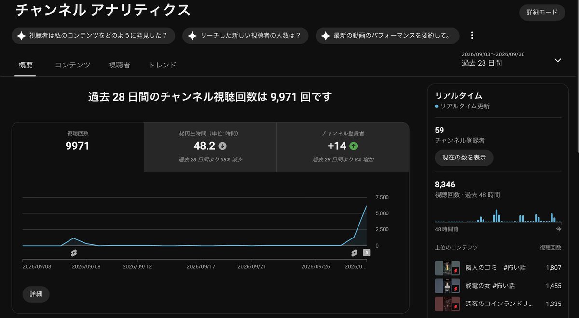Image resolution: width=579 pixels, height=318 pixels.
Task: Click the sparkle icon on first suggestion chip
Action: [x=21, y=36]
